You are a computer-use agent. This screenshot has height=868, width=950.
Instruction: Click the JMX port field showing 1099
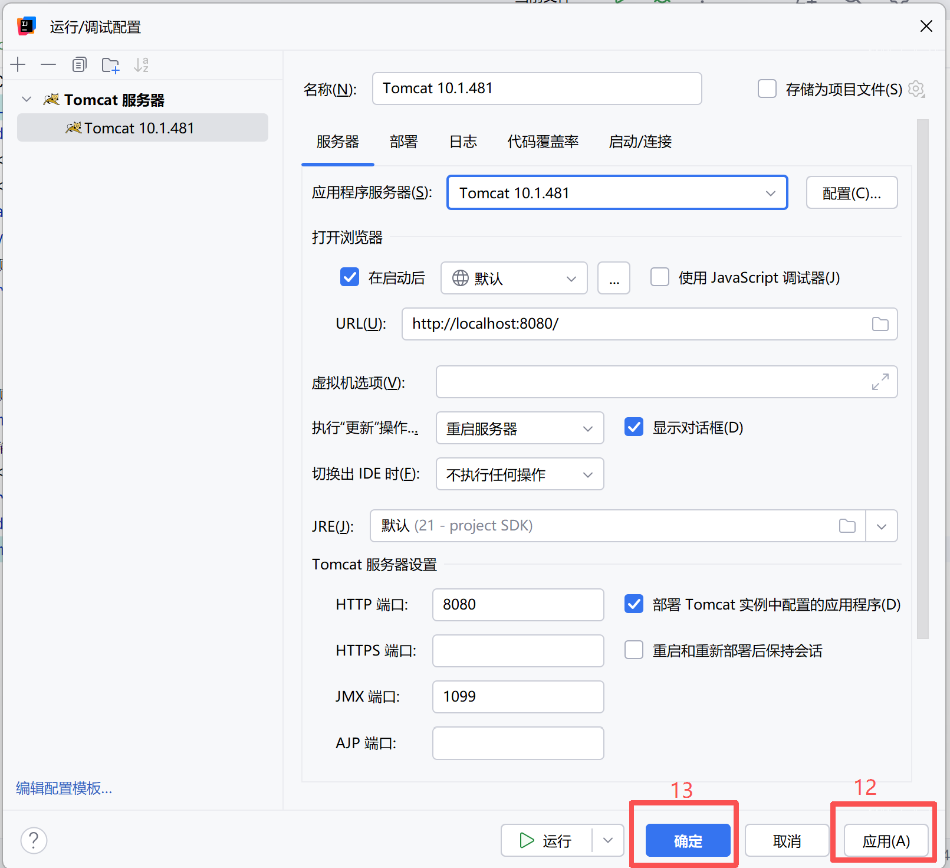pyautogui.click(x=518, y=697)
